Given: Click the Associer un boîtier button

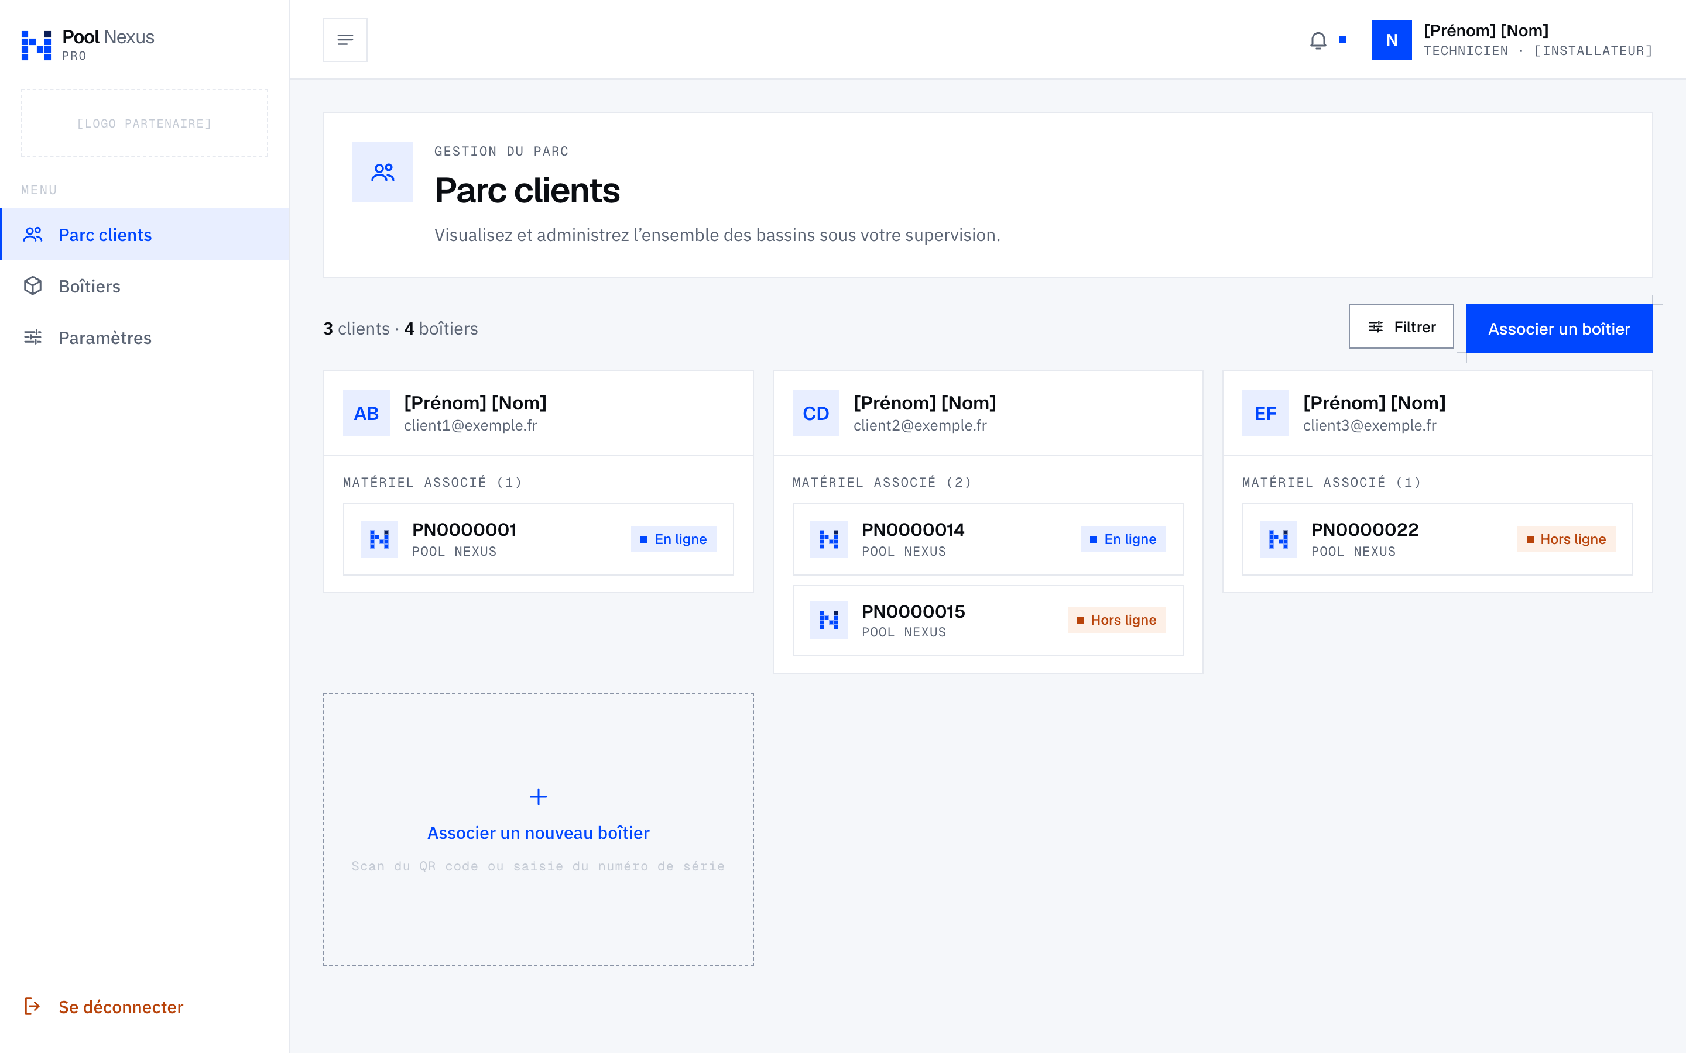Looking at the screenshot, I should click(1559, 329).
